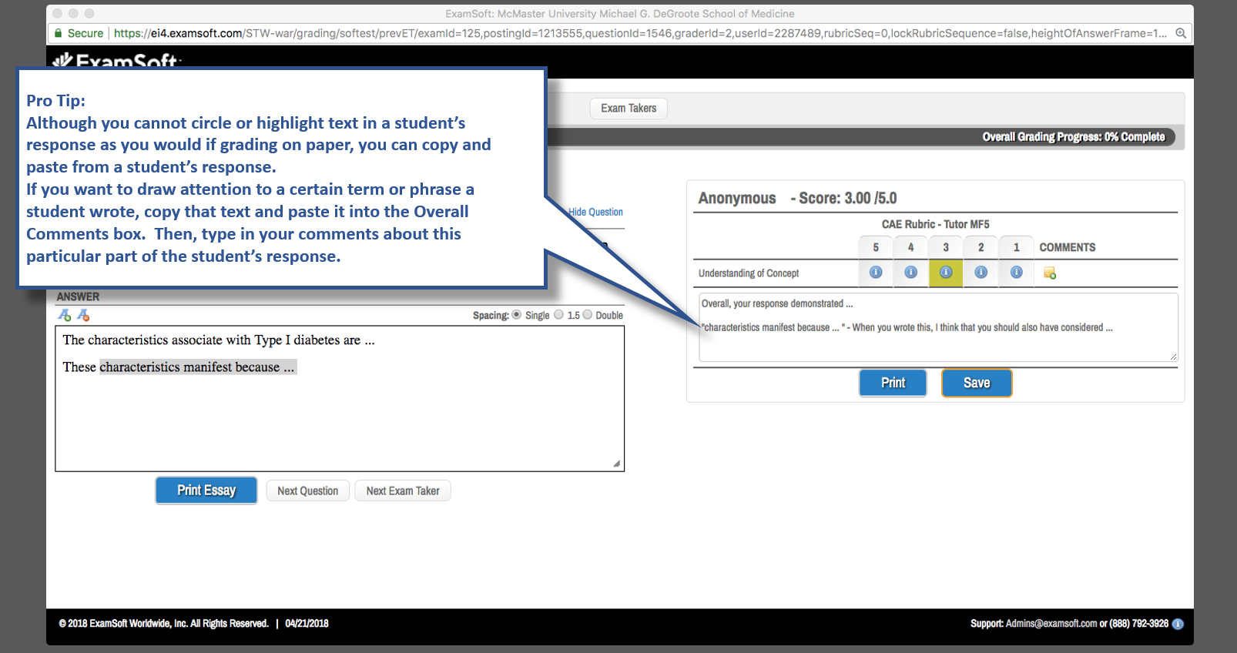This screenshot has height=653, width=1237.
Task: Select the highlighted score 3 info icon
Action: coord(946,273)
